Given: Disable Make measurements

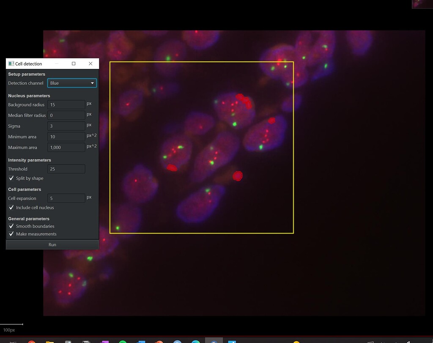Looking at the screenshot, I should tap(11, 234).
